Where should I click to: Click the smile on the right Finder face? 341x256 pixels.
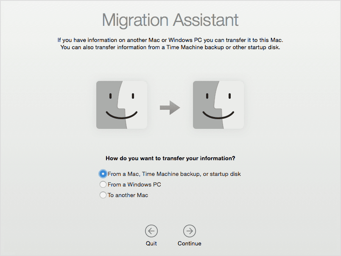(218, 115)
